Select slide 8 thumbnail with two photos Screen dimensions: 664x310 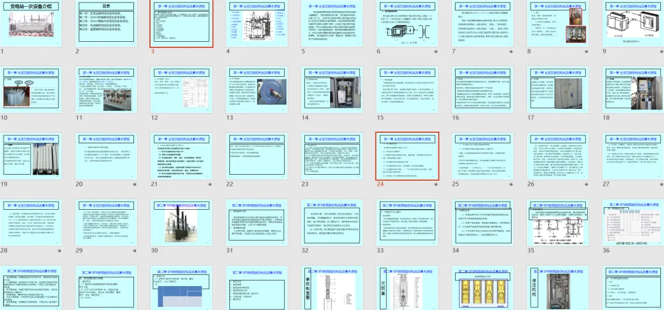[558, 23]
